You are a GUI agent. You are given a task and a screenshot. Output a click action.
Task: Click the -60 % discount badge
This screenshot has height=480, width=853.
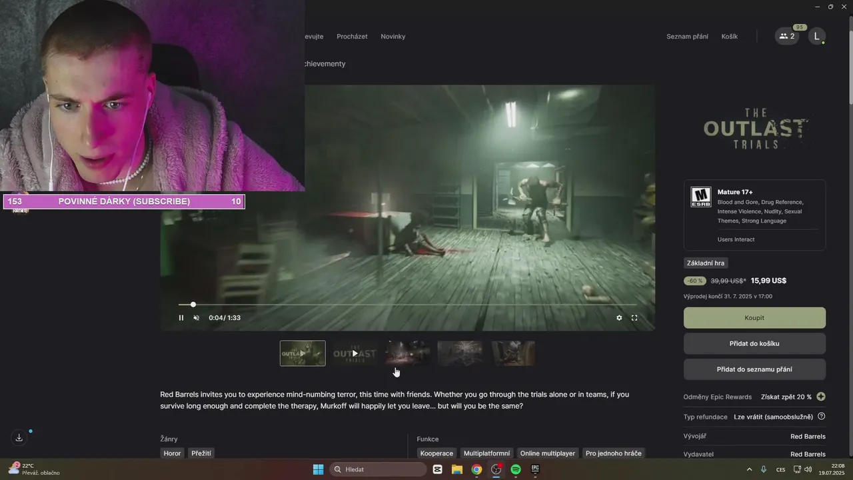(695, 281)
